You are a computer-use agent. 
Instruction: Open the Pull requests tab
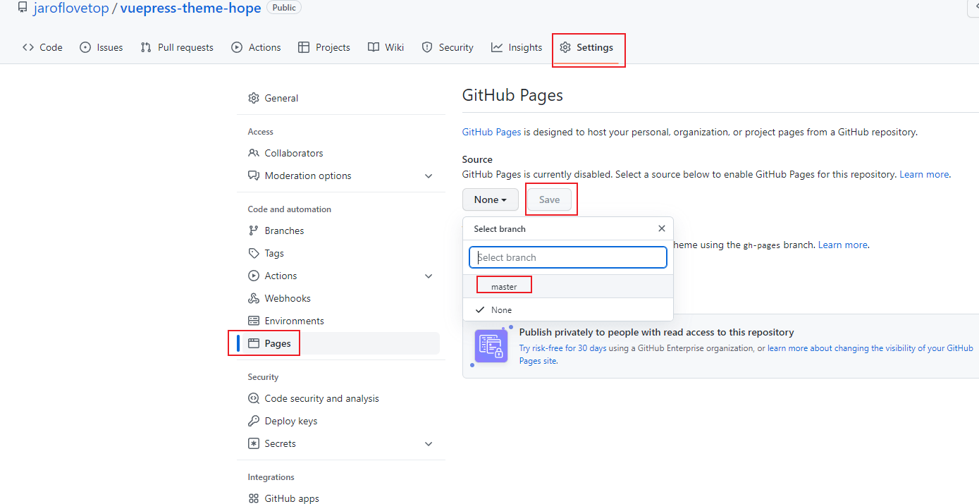[177, 47]
